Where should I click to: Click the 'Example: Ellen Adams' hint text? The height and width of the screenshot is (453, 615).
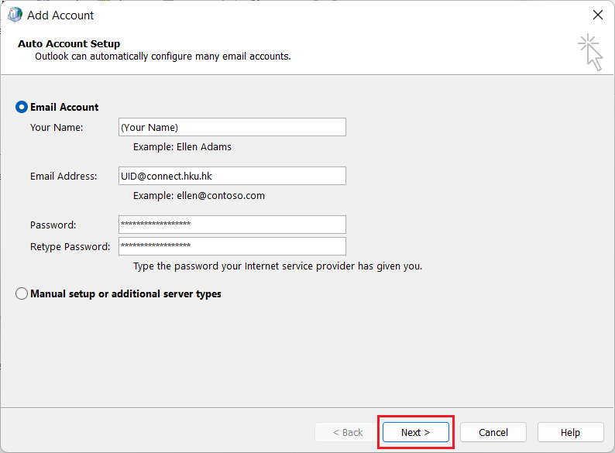(182, 146)
